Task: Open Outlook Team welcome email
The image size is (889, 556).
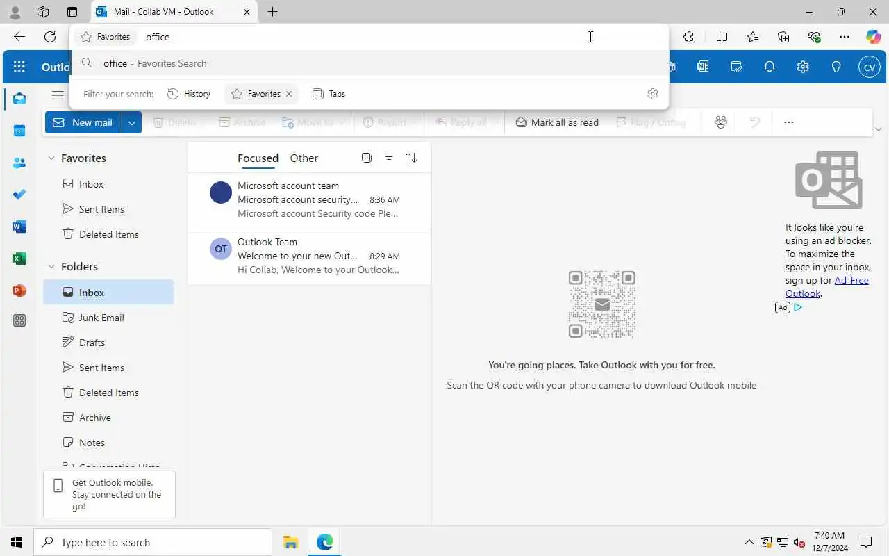Action: point(309,256)
